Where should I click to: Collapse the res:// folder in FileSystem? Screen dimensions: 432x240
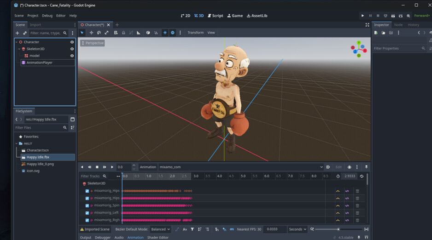tap(17, 143)
